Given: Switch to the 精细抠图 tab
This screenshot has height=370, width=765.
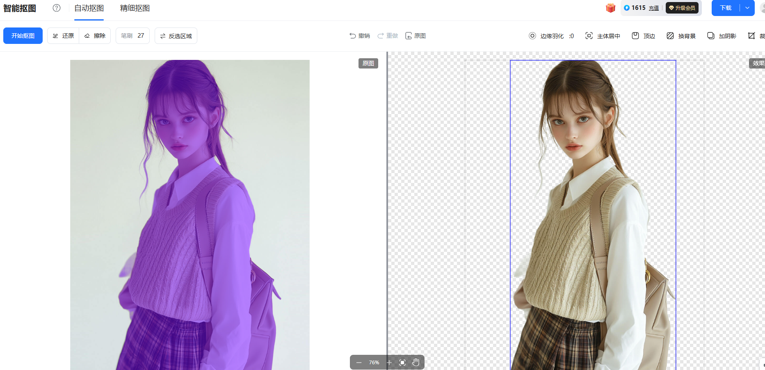Looking at the screenshot, I should pyautogui.click(x=135, y=8).
